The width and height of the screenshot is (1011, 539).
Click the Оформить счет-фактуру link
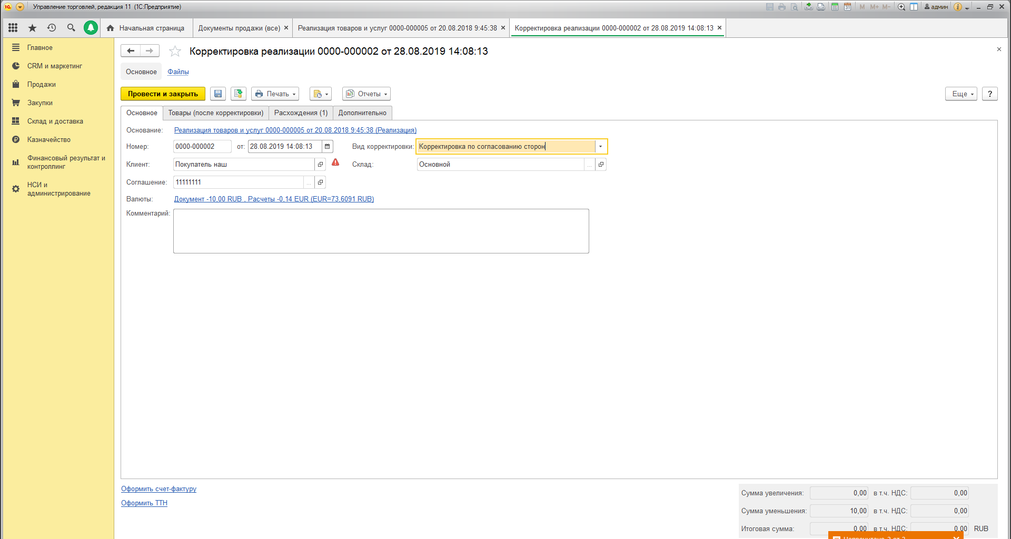pos(158,489)
